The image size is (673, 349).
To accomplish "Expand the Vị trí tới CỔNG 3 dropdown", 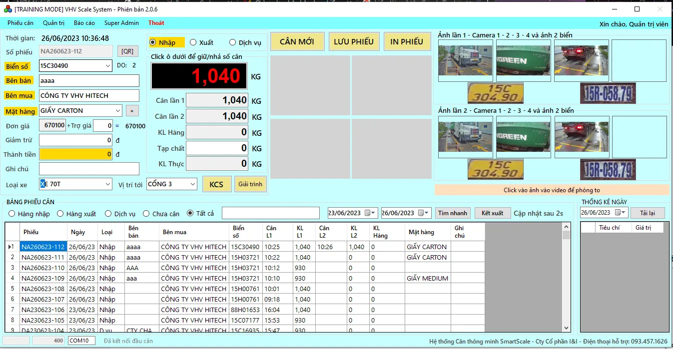I will click(x=193, y=184).
